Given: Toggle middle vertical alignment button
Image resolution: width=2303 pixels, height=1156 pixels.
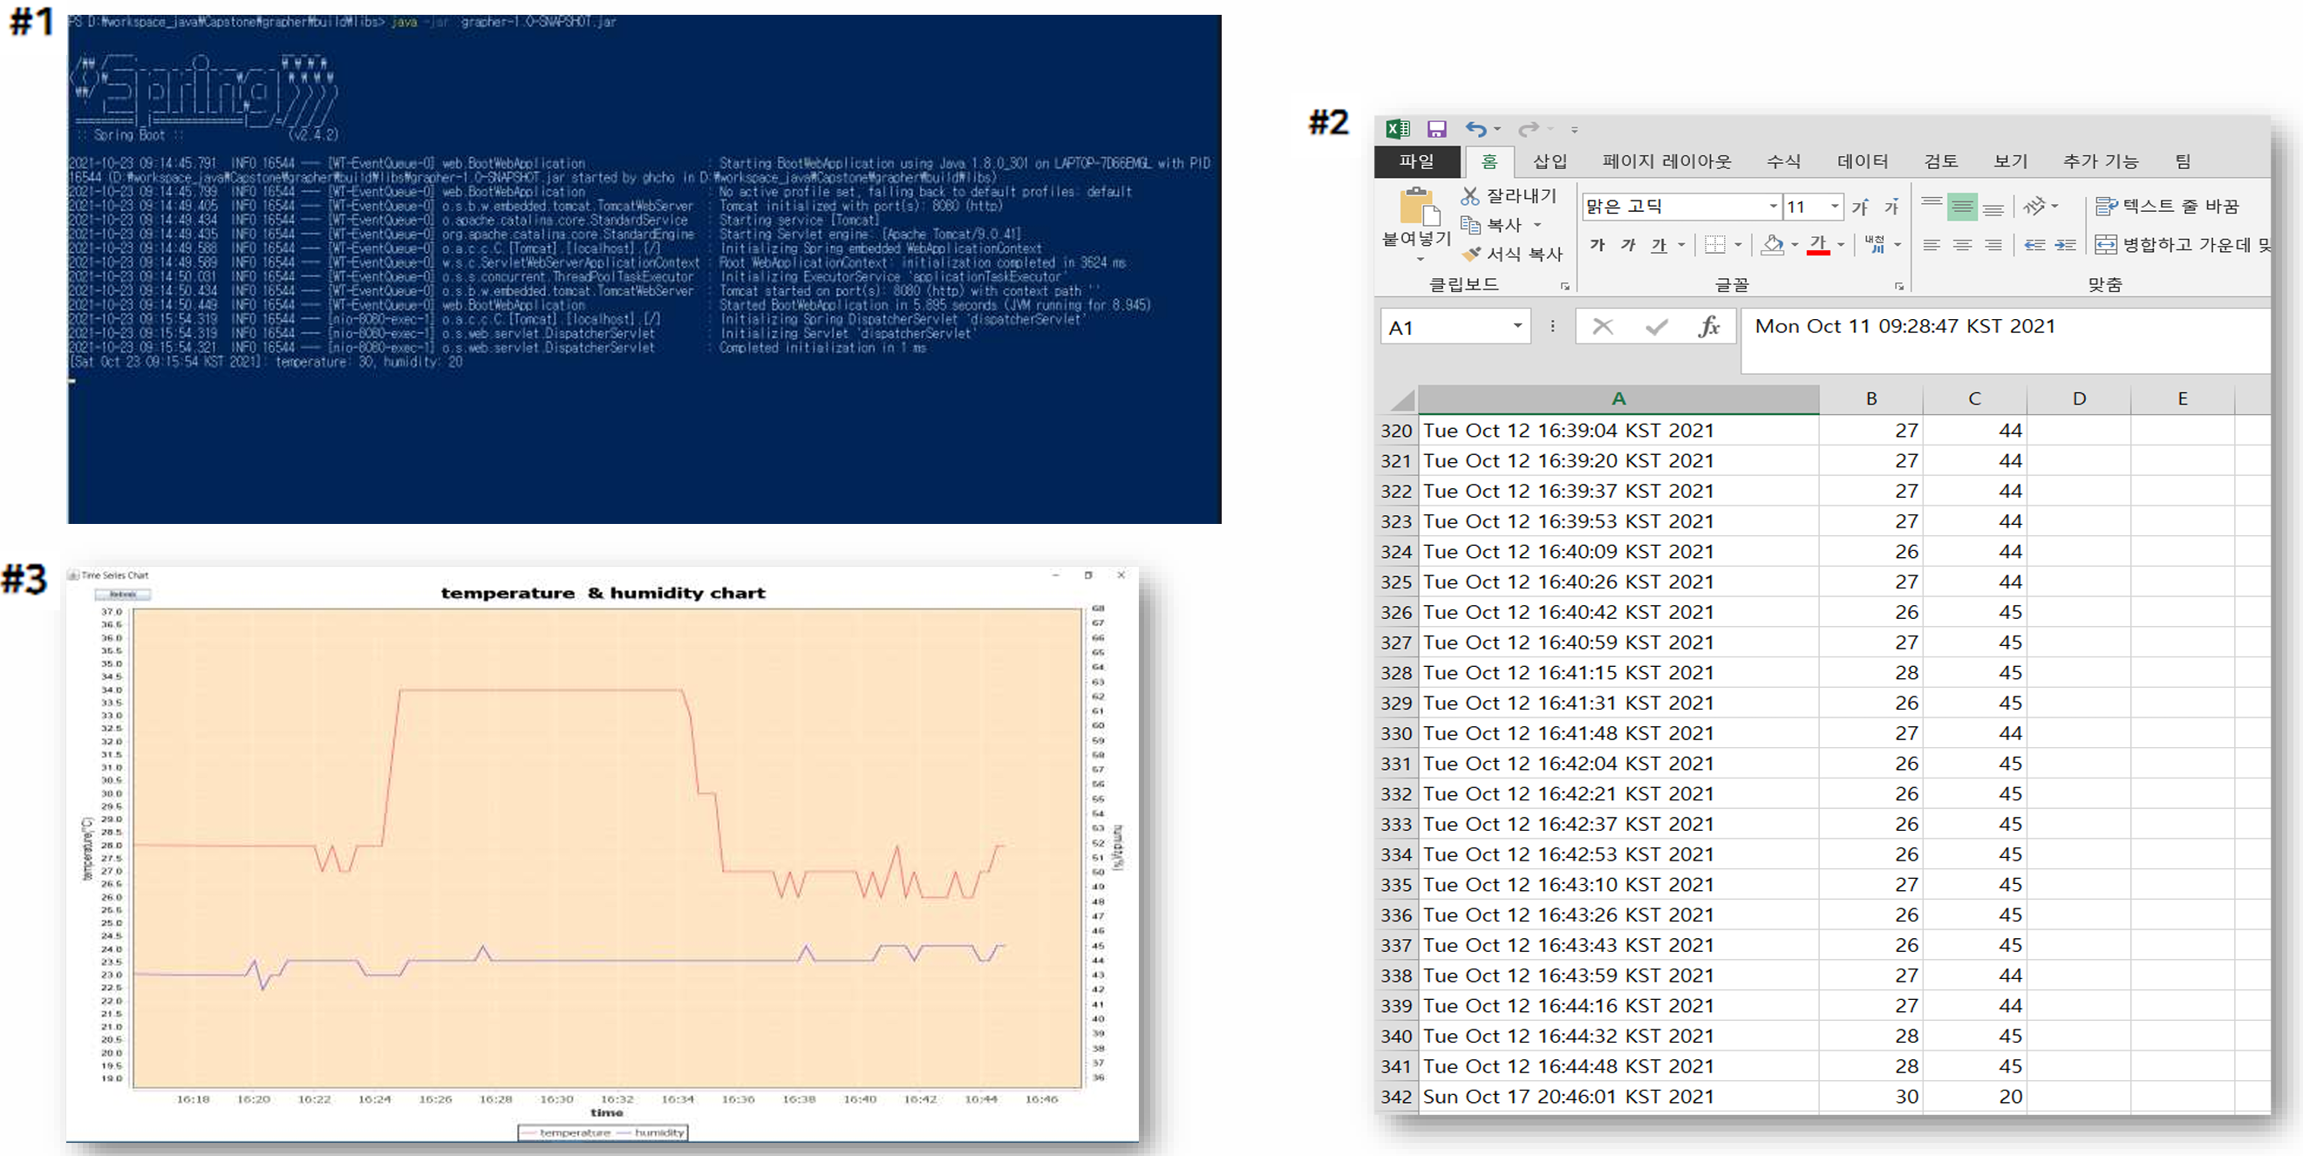Looking at the screenshot, I should [1961, 207].
